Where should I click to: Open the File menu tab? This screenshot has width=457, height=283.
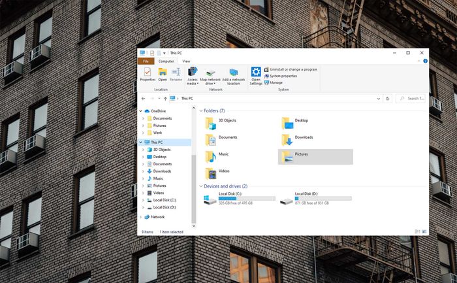[x=146, y=61]
